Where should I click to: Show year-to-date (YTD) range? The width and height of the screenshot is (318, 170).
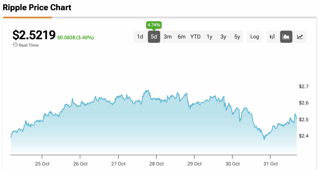[x=195, y=37]
